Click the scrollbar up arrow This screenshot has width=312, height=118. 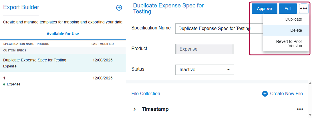click(x=310, y=83)
